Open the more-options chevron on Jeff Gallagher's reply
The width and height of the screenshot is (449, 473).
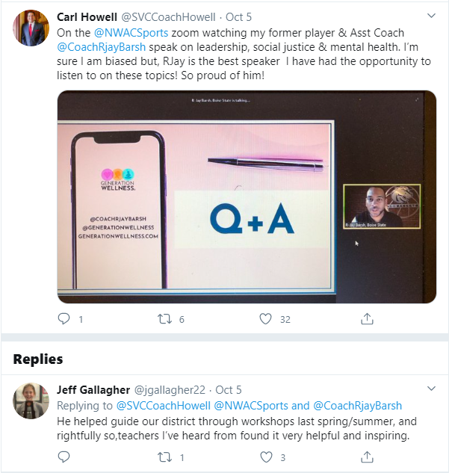(x=432, y=389)
